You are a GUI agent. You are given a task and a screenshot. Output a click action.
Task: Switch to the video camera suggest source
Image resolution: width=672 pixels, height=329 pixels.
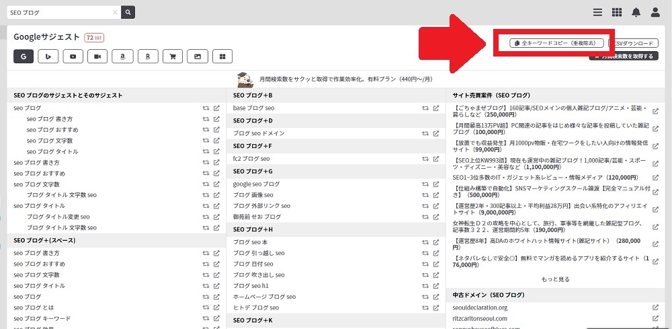pos(97,57)
